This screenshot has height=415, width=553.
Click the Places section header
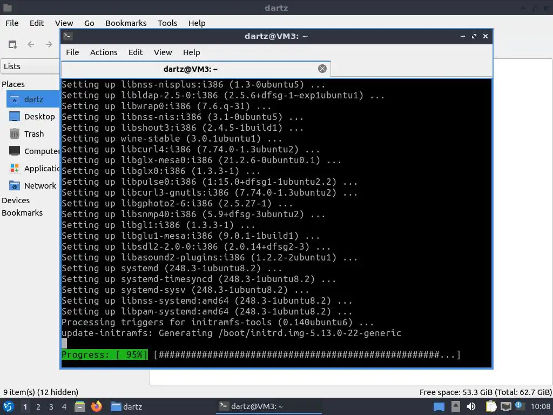(13, 84)
